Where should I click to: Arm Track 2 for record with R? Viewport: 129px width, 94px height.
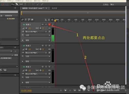coord(49,46)
